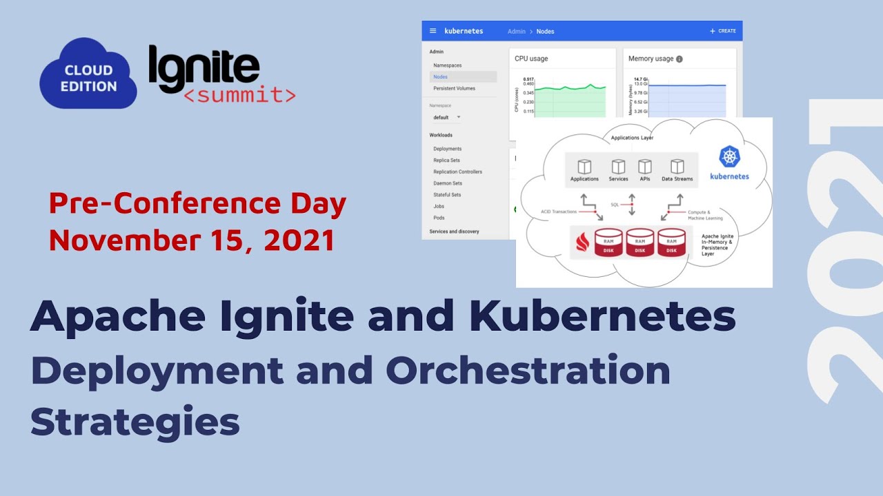
Task: Click the Data Streams cube icon
Action: pyautogui.click(x=677, y=167)
